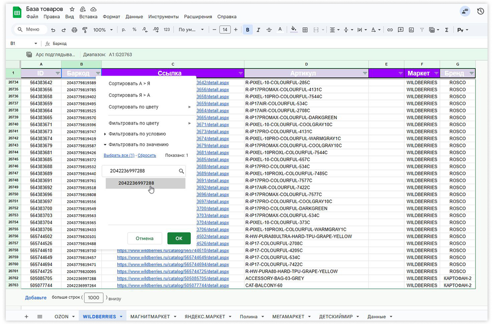Open version history clock icon

coord(480,11)
